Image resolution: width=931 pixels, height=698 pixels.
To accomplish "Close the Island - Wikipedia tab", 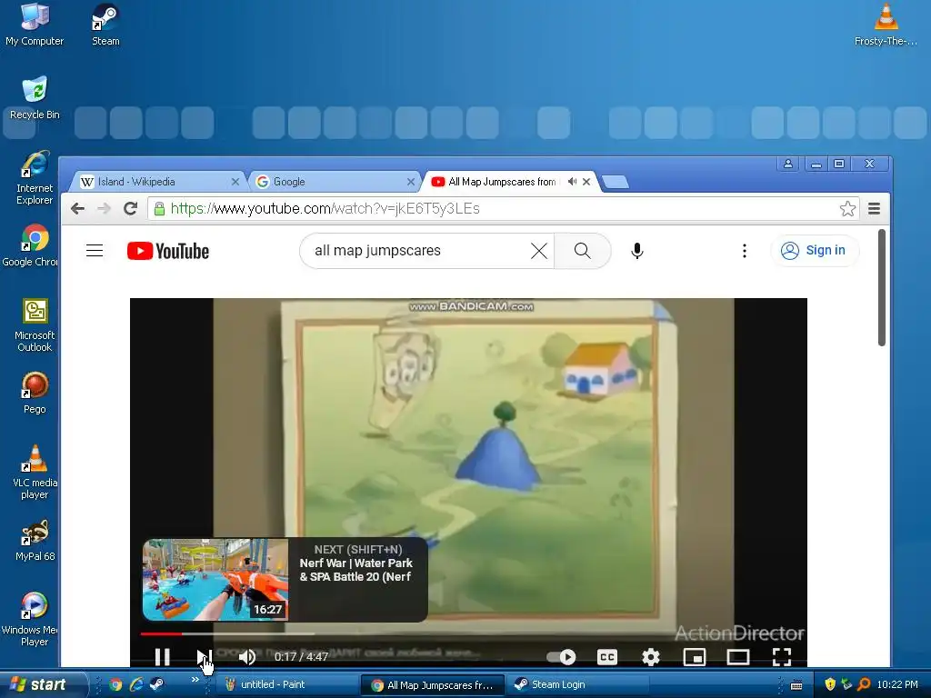I will (x=235, y=182).
